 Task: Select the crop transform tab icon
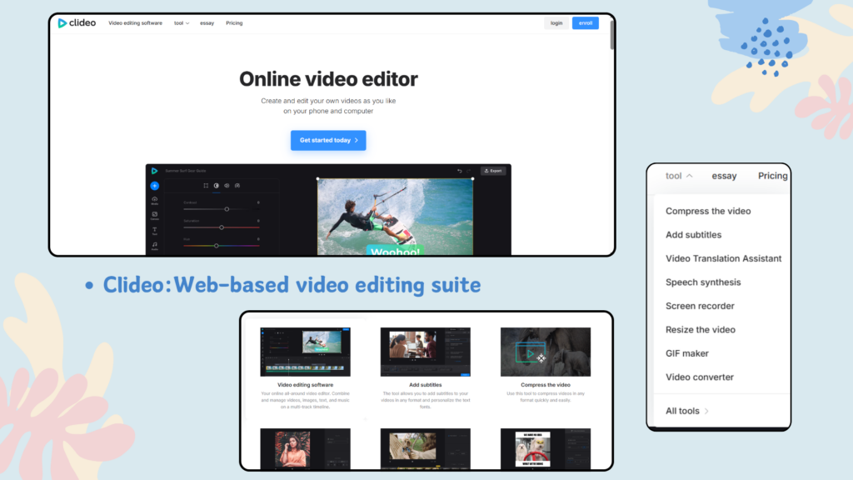click(206, 186)
